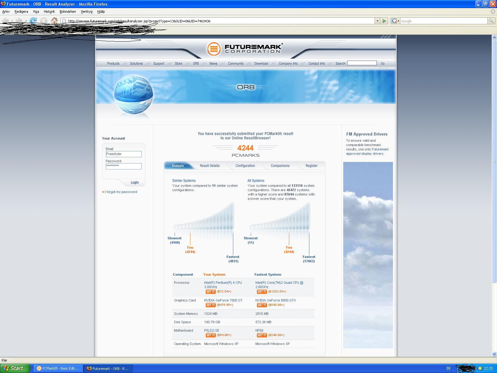Open the Company Info nav link
The image size is (497, 373).
coord(288,63)
